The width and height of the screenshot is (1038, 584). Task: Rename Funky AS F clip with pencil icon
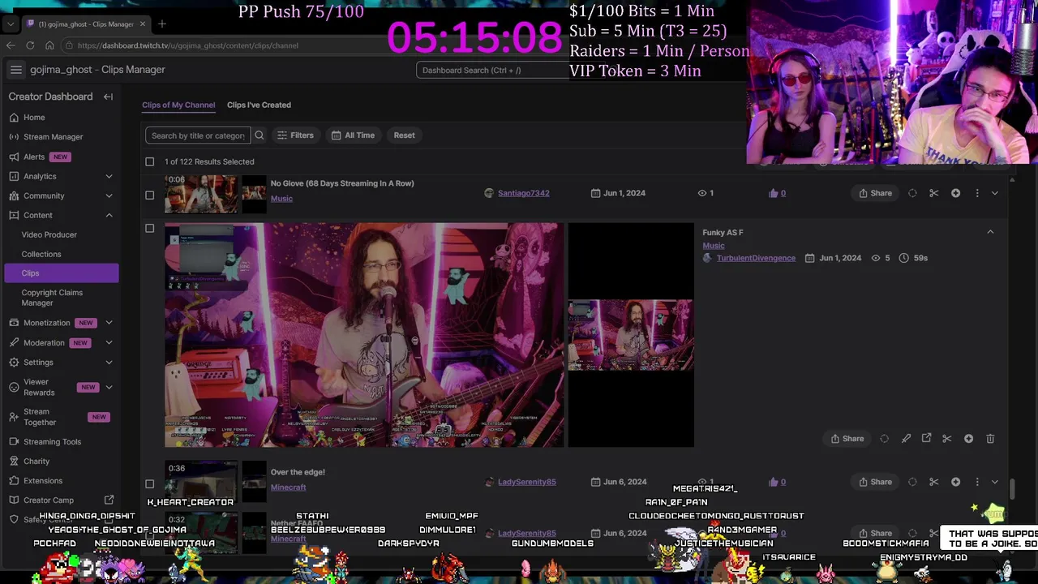click(906, 439)
